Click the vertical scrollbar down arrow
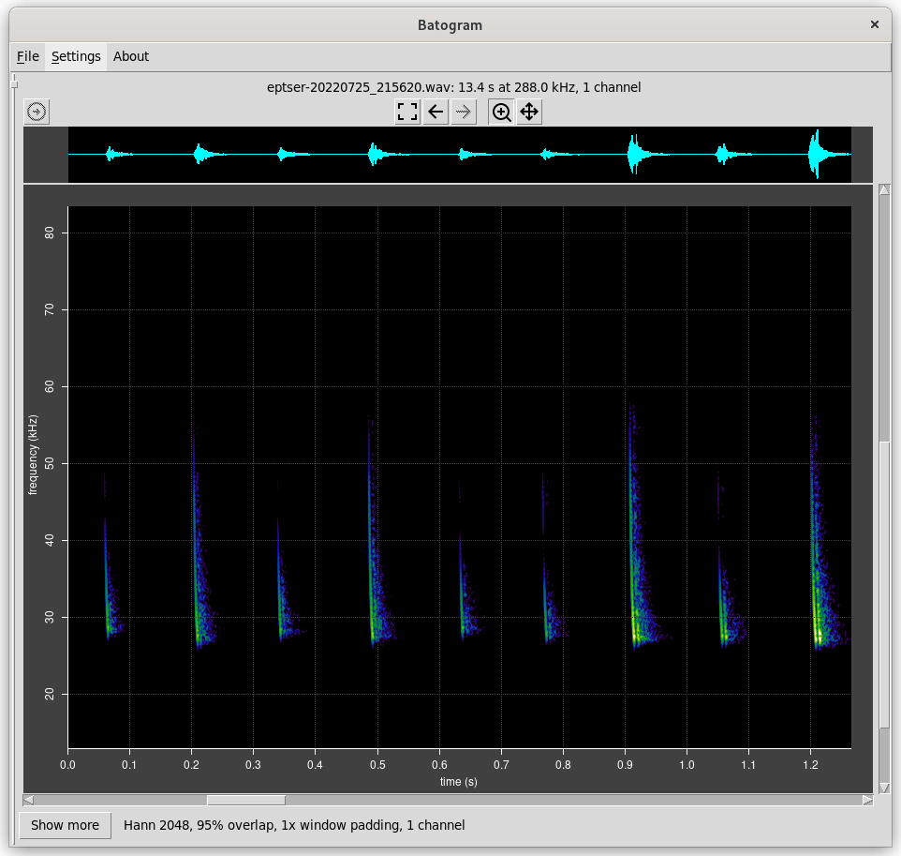 [x=884, y=788]
